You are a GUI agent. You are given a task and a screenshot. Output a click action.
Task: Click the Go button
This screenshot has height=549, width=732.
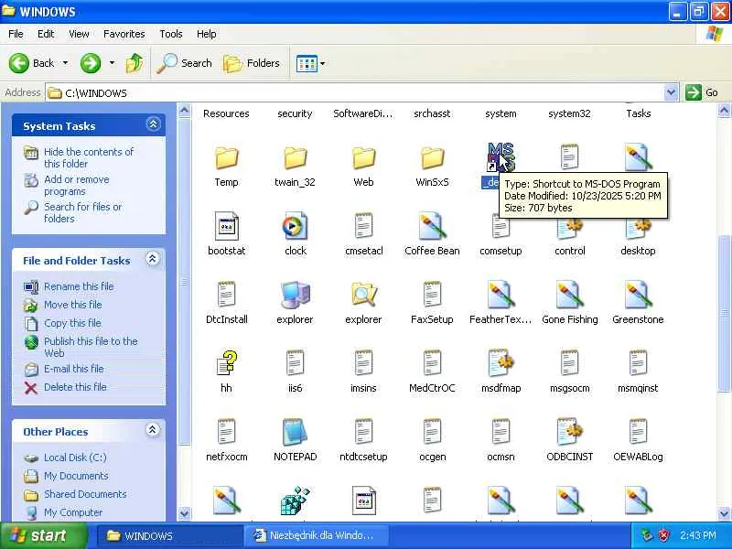(x=702, y=92)
